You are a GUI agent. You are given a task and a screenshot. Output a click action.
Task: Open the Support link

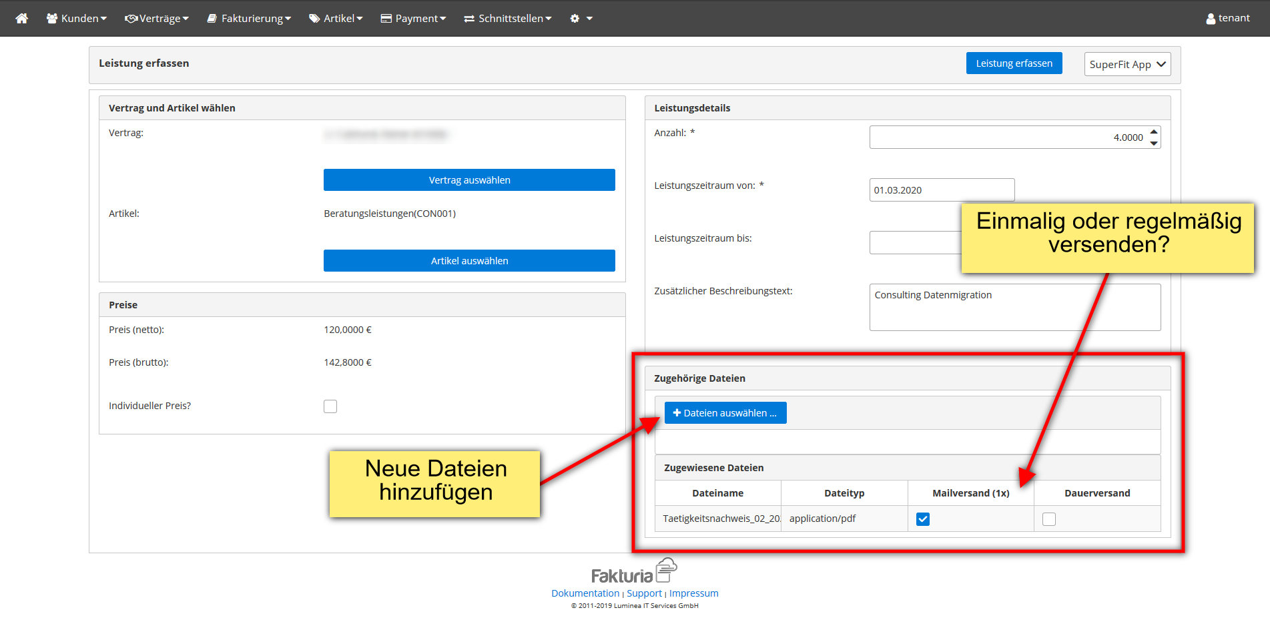coord(644,593)
